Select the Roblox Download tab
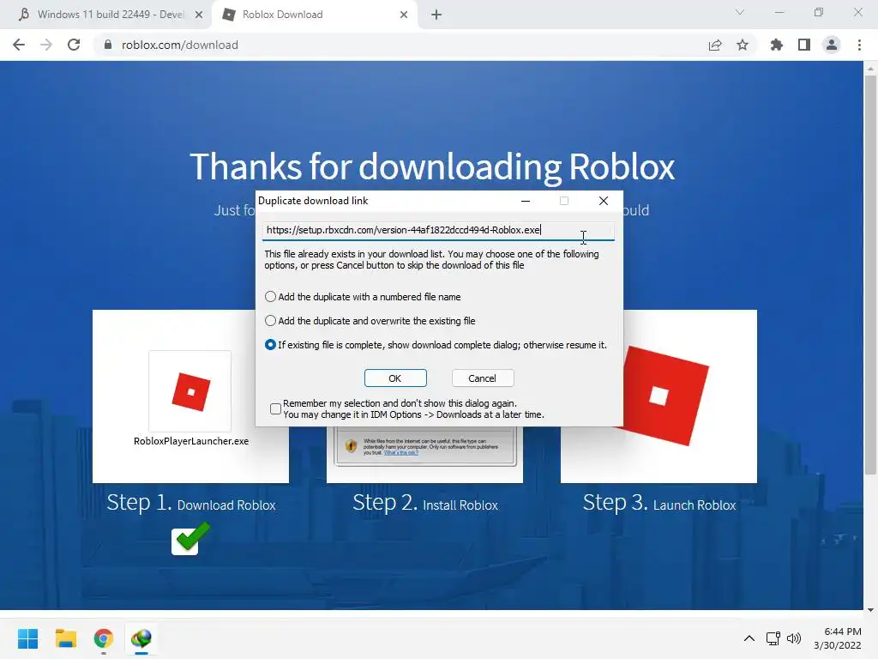The height and width of the screenshot is (659, 878). [315, 15]
